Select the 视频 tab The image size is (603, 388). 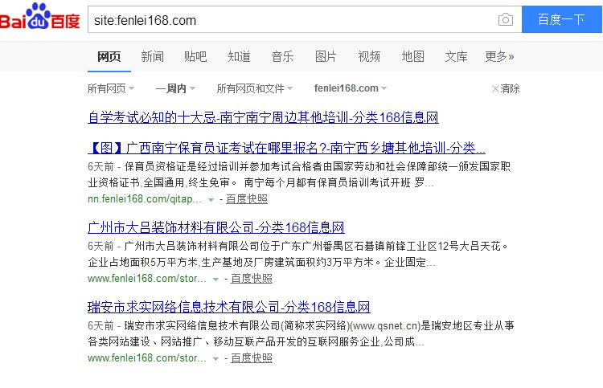coord(369,57)
